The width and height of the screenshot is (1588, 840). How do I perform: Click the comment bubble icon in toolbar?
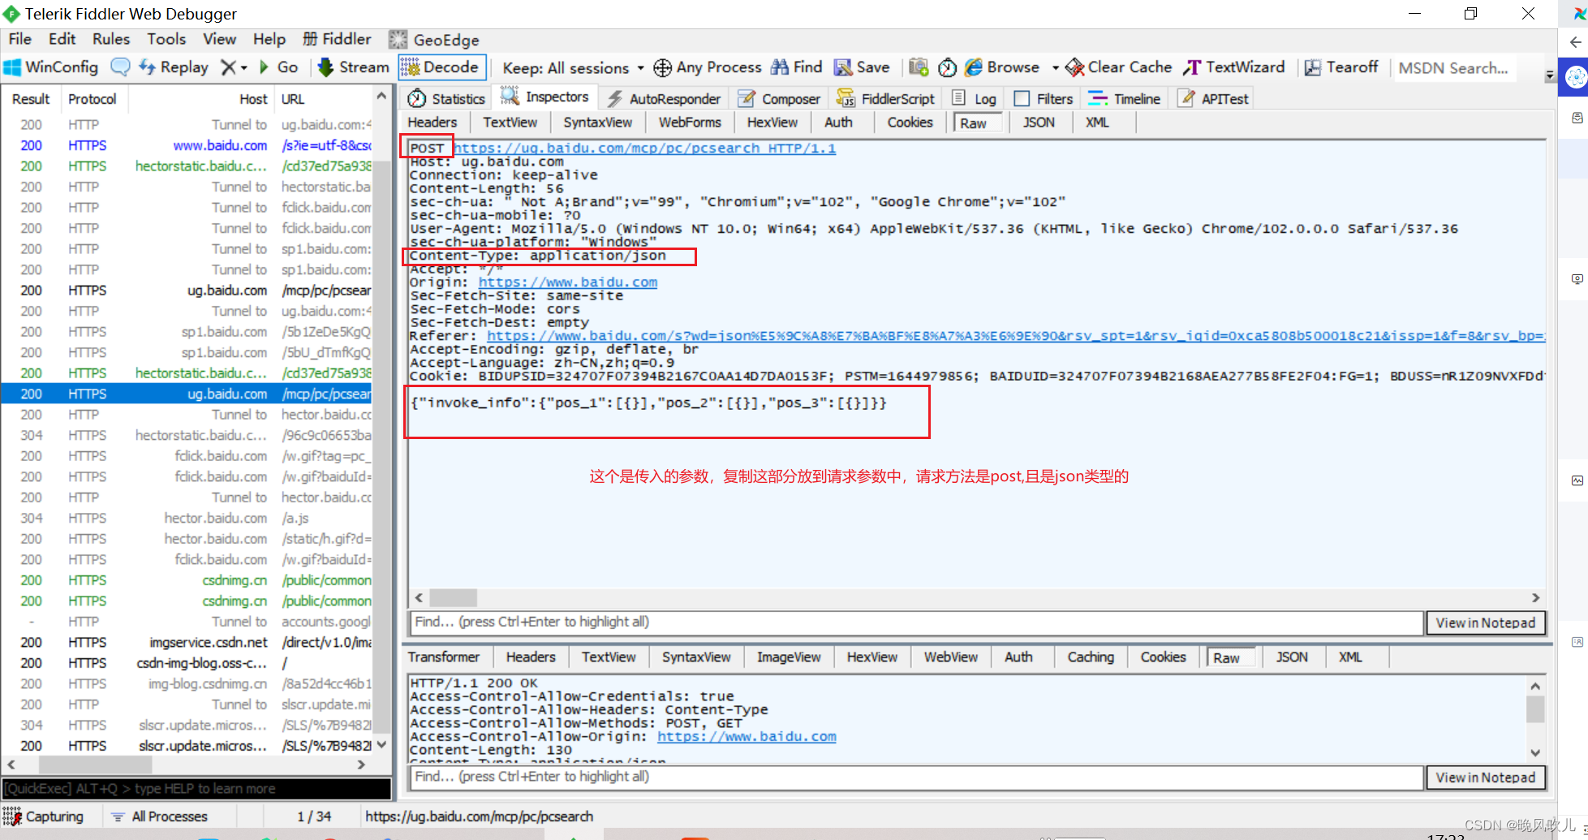click(120, 67)
